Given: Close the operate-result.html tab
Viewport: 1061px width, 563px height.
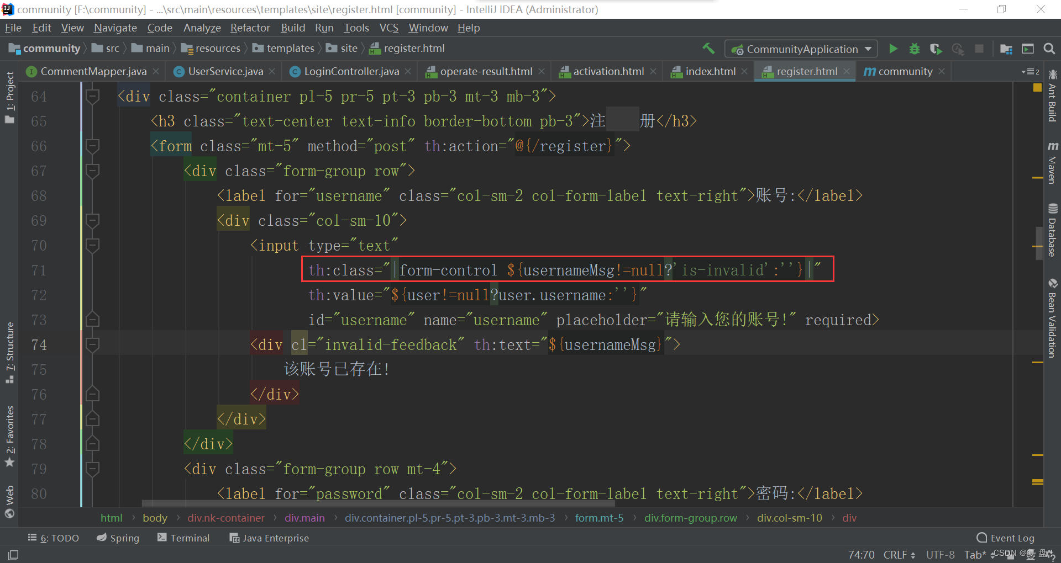Looking at the screenshot, I should tap(542, 72).
